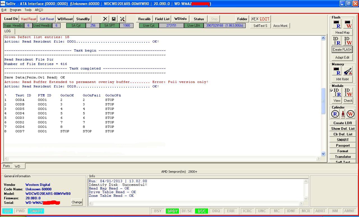Click the DSC status flag
Image resolution: width=359 pixels, height=217 pixels.
coord(202,211)
